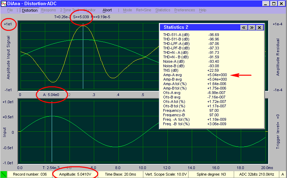Screen dimensions: 287x178
Task: Click the THD-511-A (dB) row
Action: tap(191, 35)
